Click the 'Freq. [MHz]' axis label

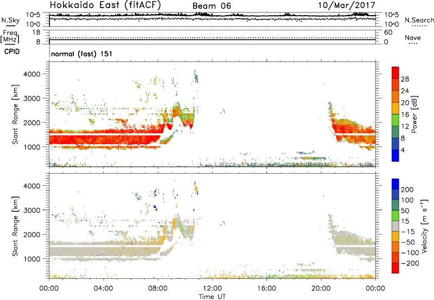click(x=10, y=37)
